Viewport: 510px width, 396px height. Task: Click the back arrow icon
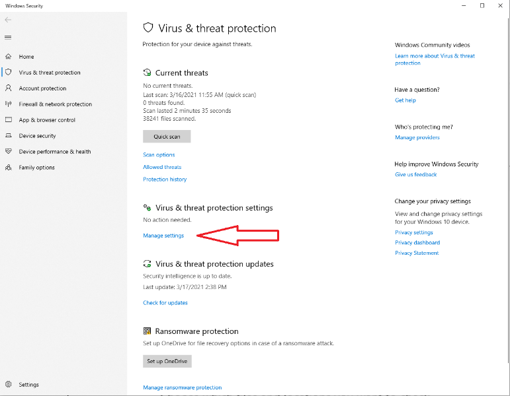click(8, 20)
